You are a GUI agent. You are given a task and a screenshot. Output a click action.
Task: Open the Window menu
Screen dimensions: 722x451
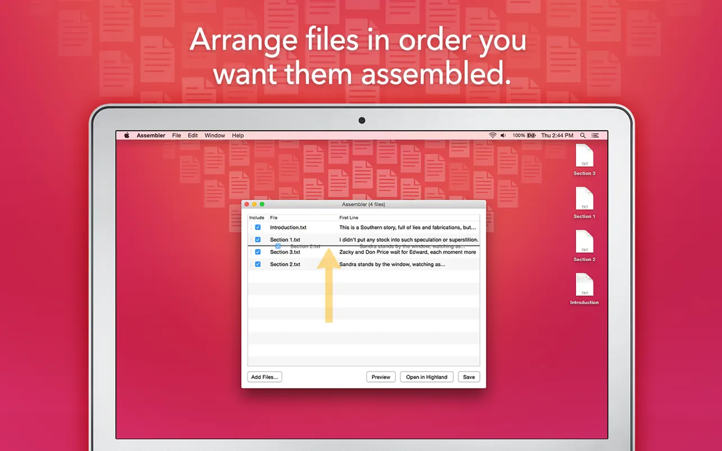(x=214, y=135)
